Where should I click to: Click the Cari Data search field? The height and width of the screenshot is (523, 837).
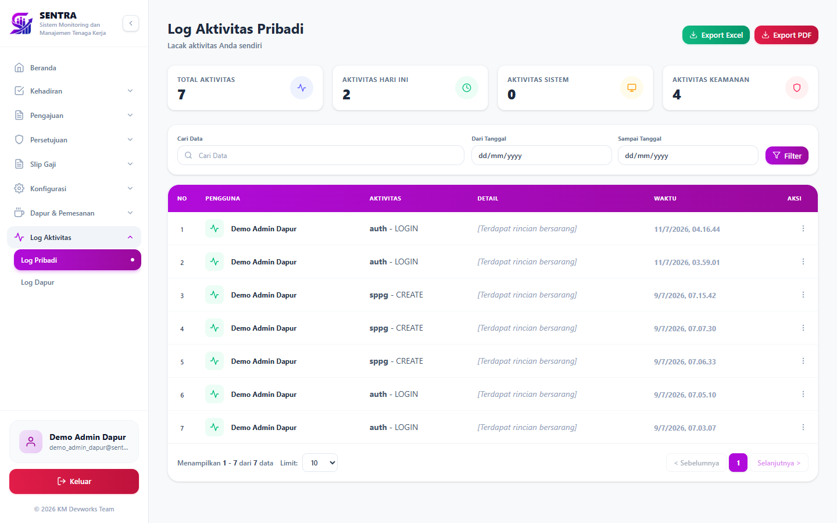(x=321, y=155)
